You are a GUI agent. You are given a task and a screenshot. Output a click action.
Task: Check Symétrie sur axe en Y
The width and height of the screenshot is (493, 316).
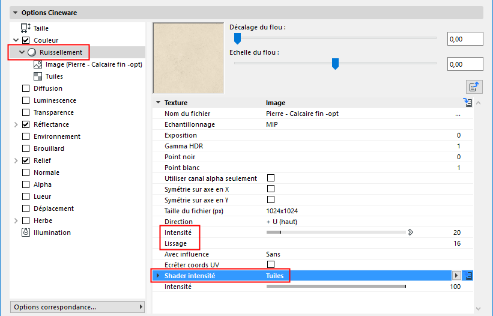click(271, 199)
